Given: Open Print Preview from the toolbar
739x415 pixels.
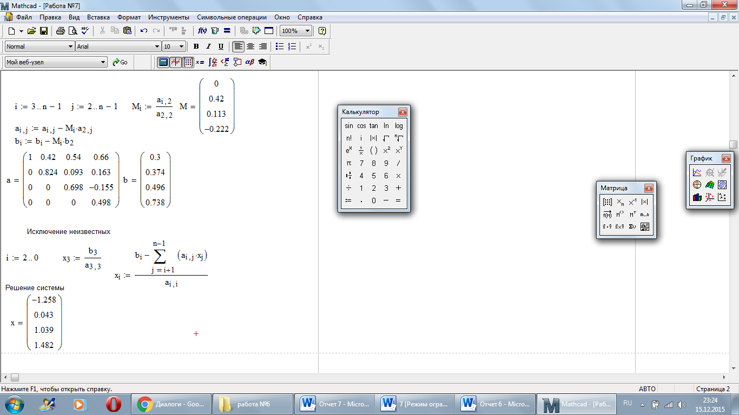Looking at the screenshot, I should 72,31.
